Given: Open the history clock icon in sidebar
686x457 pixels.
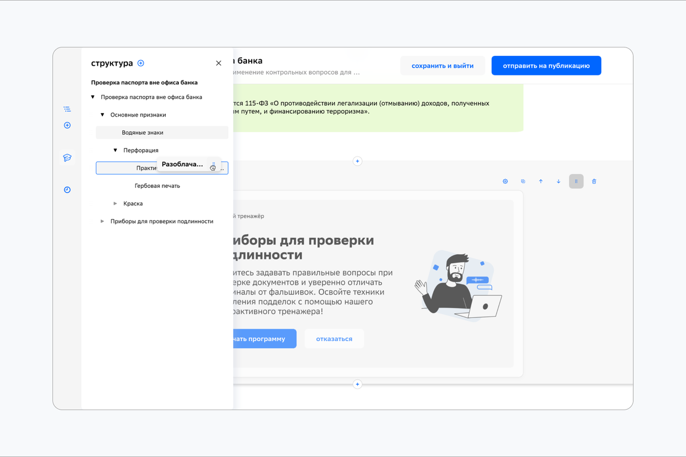Looking at the screenshot, I should coord(67,190).
